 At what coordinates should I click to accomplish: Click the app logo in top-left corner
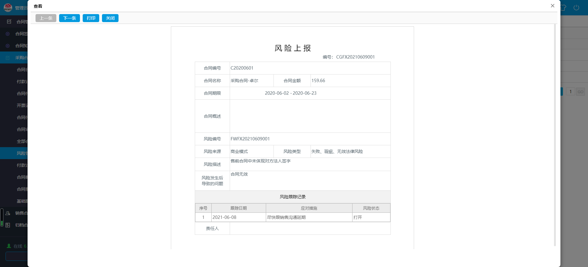click(8, 7)
